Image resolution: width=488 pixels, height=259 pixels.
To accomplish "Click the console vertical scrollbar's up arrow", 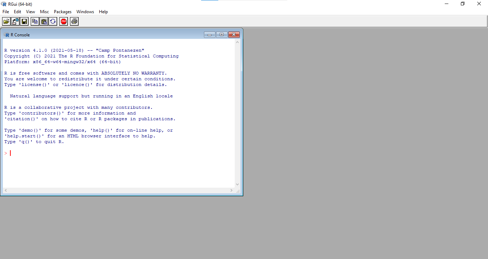I will click(x=238, y=42).
